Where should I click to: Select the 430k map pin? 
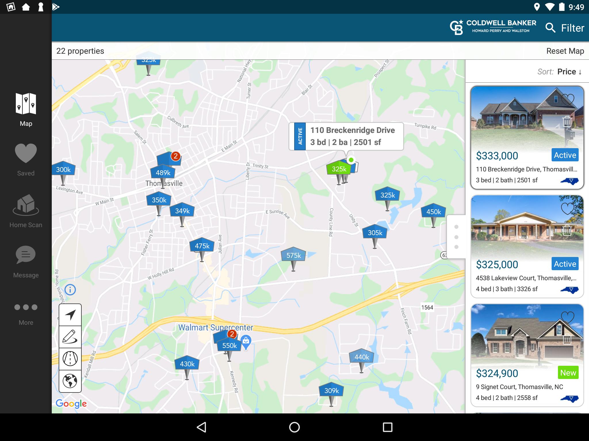pos(187,364)
